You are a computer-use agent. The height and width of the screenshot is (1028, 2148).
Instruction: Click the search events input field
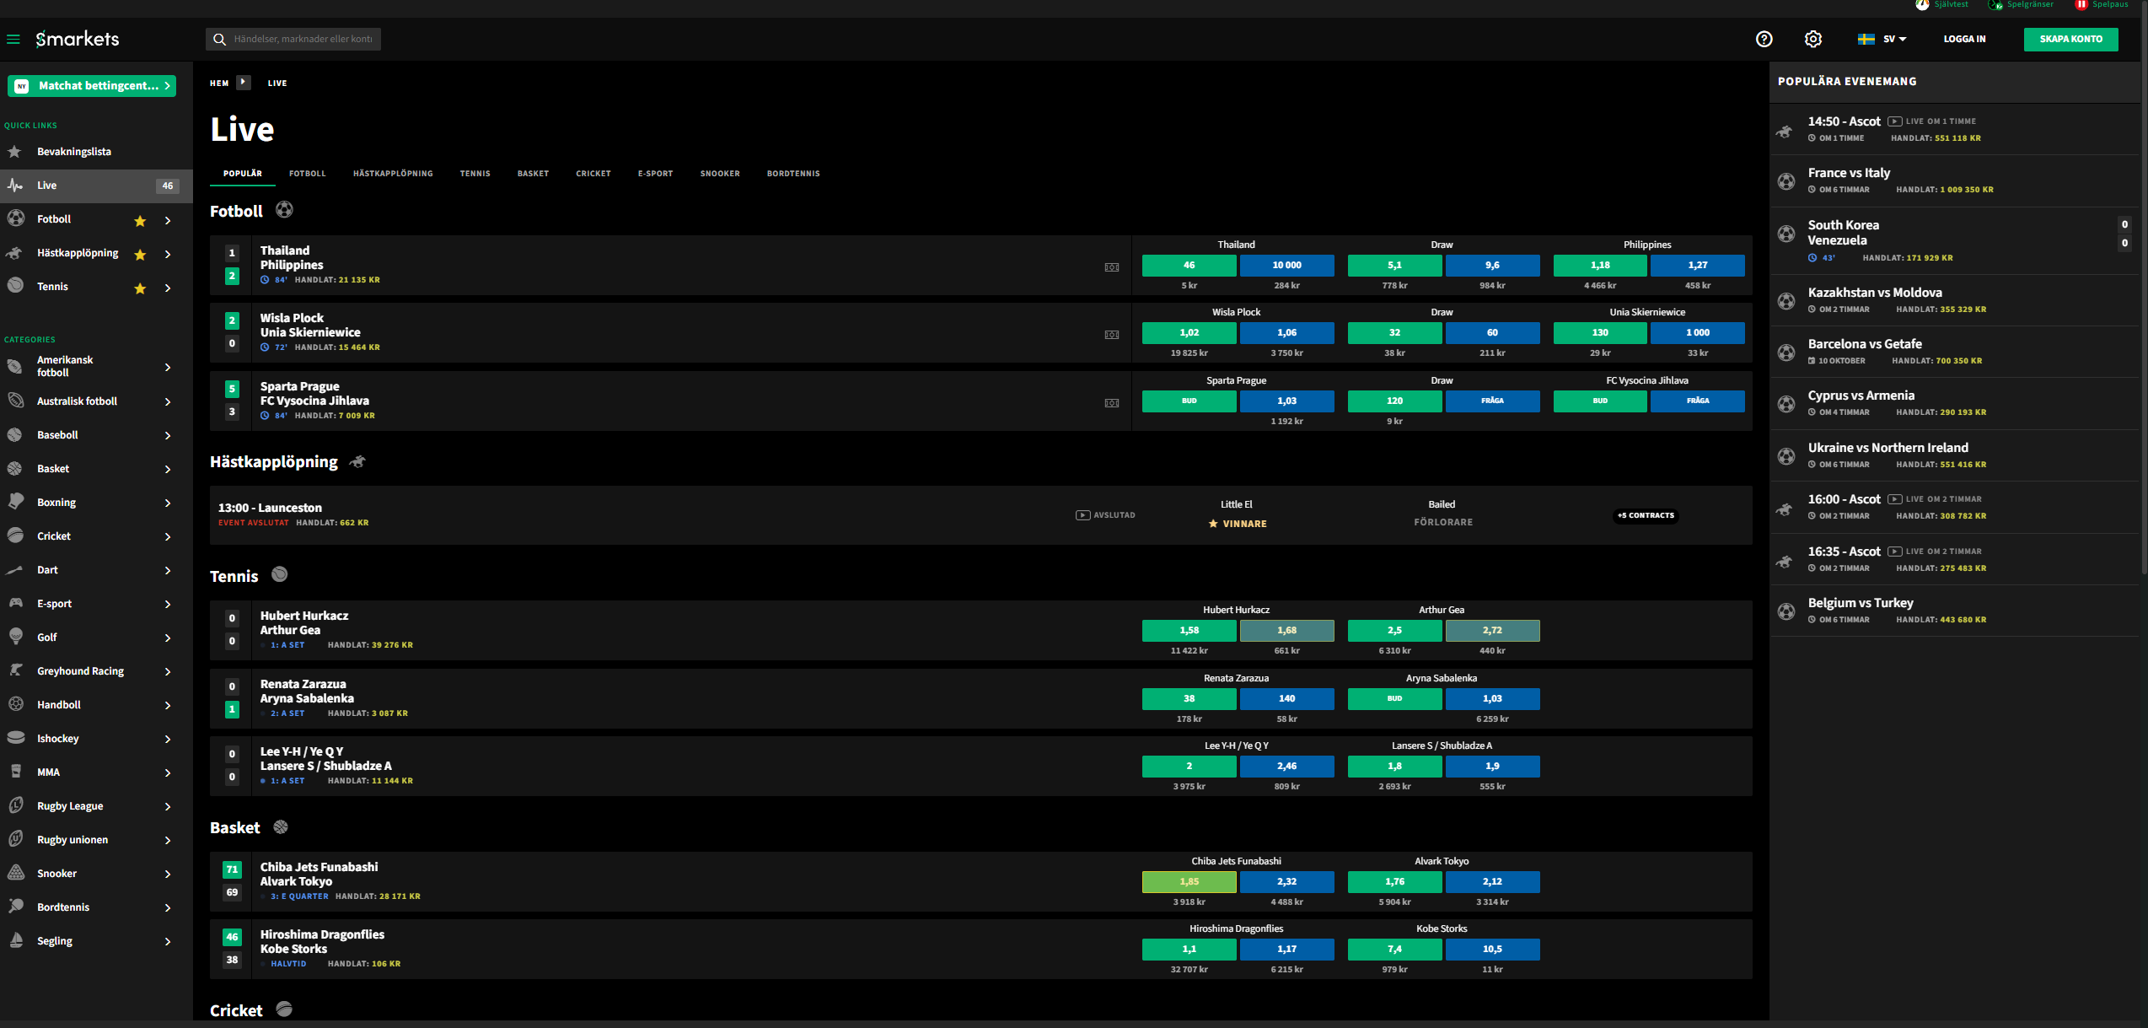coord(293,39)
